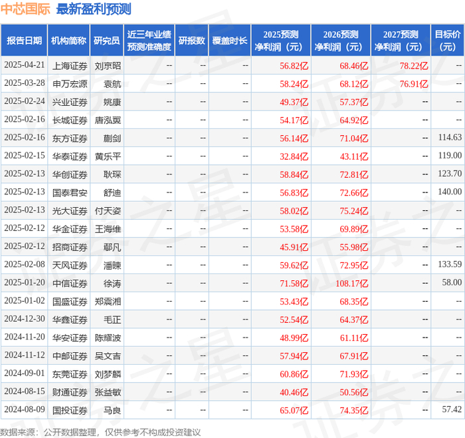This screenshot has height=438, width=465.
Task: Click 华安证券 institution cell
Action: click(x=70, y=337)
